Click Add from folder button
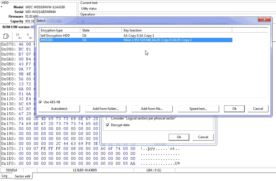276x181 pixels. [106, 109]
